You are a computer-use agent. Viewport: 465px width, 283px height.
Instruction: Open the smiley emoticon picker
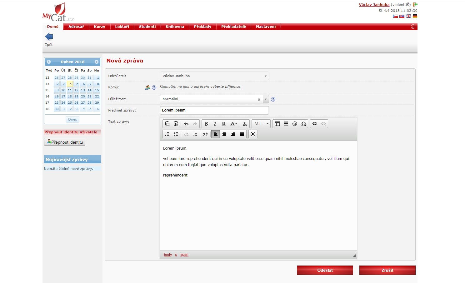click(x=295, y=124)
